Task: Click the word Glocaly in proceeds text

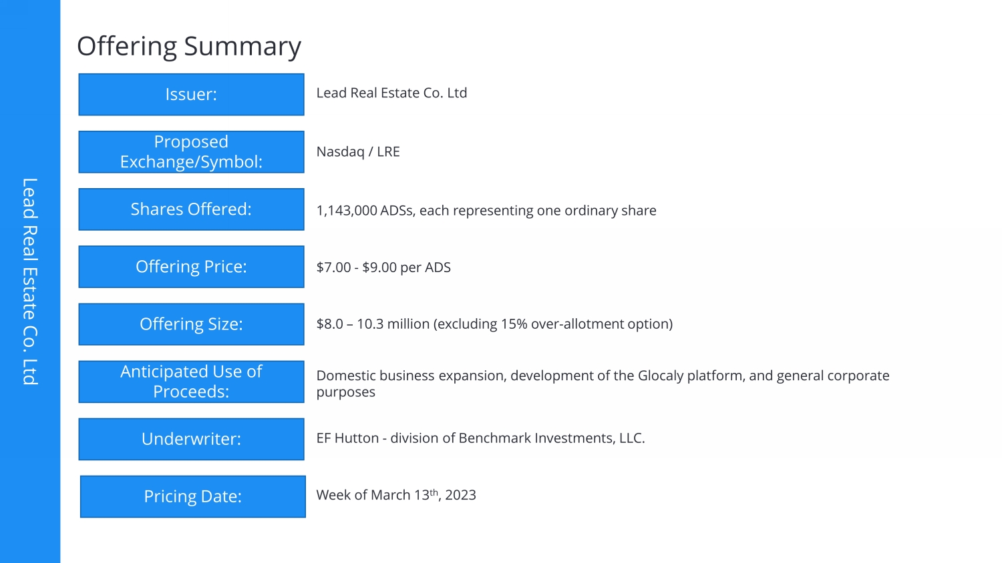Action: pyautogui.click(x=660, y=376)
